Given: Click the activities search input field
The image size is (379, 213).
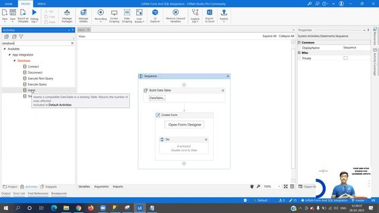Looking at the screenshot, I should point(36,43).
